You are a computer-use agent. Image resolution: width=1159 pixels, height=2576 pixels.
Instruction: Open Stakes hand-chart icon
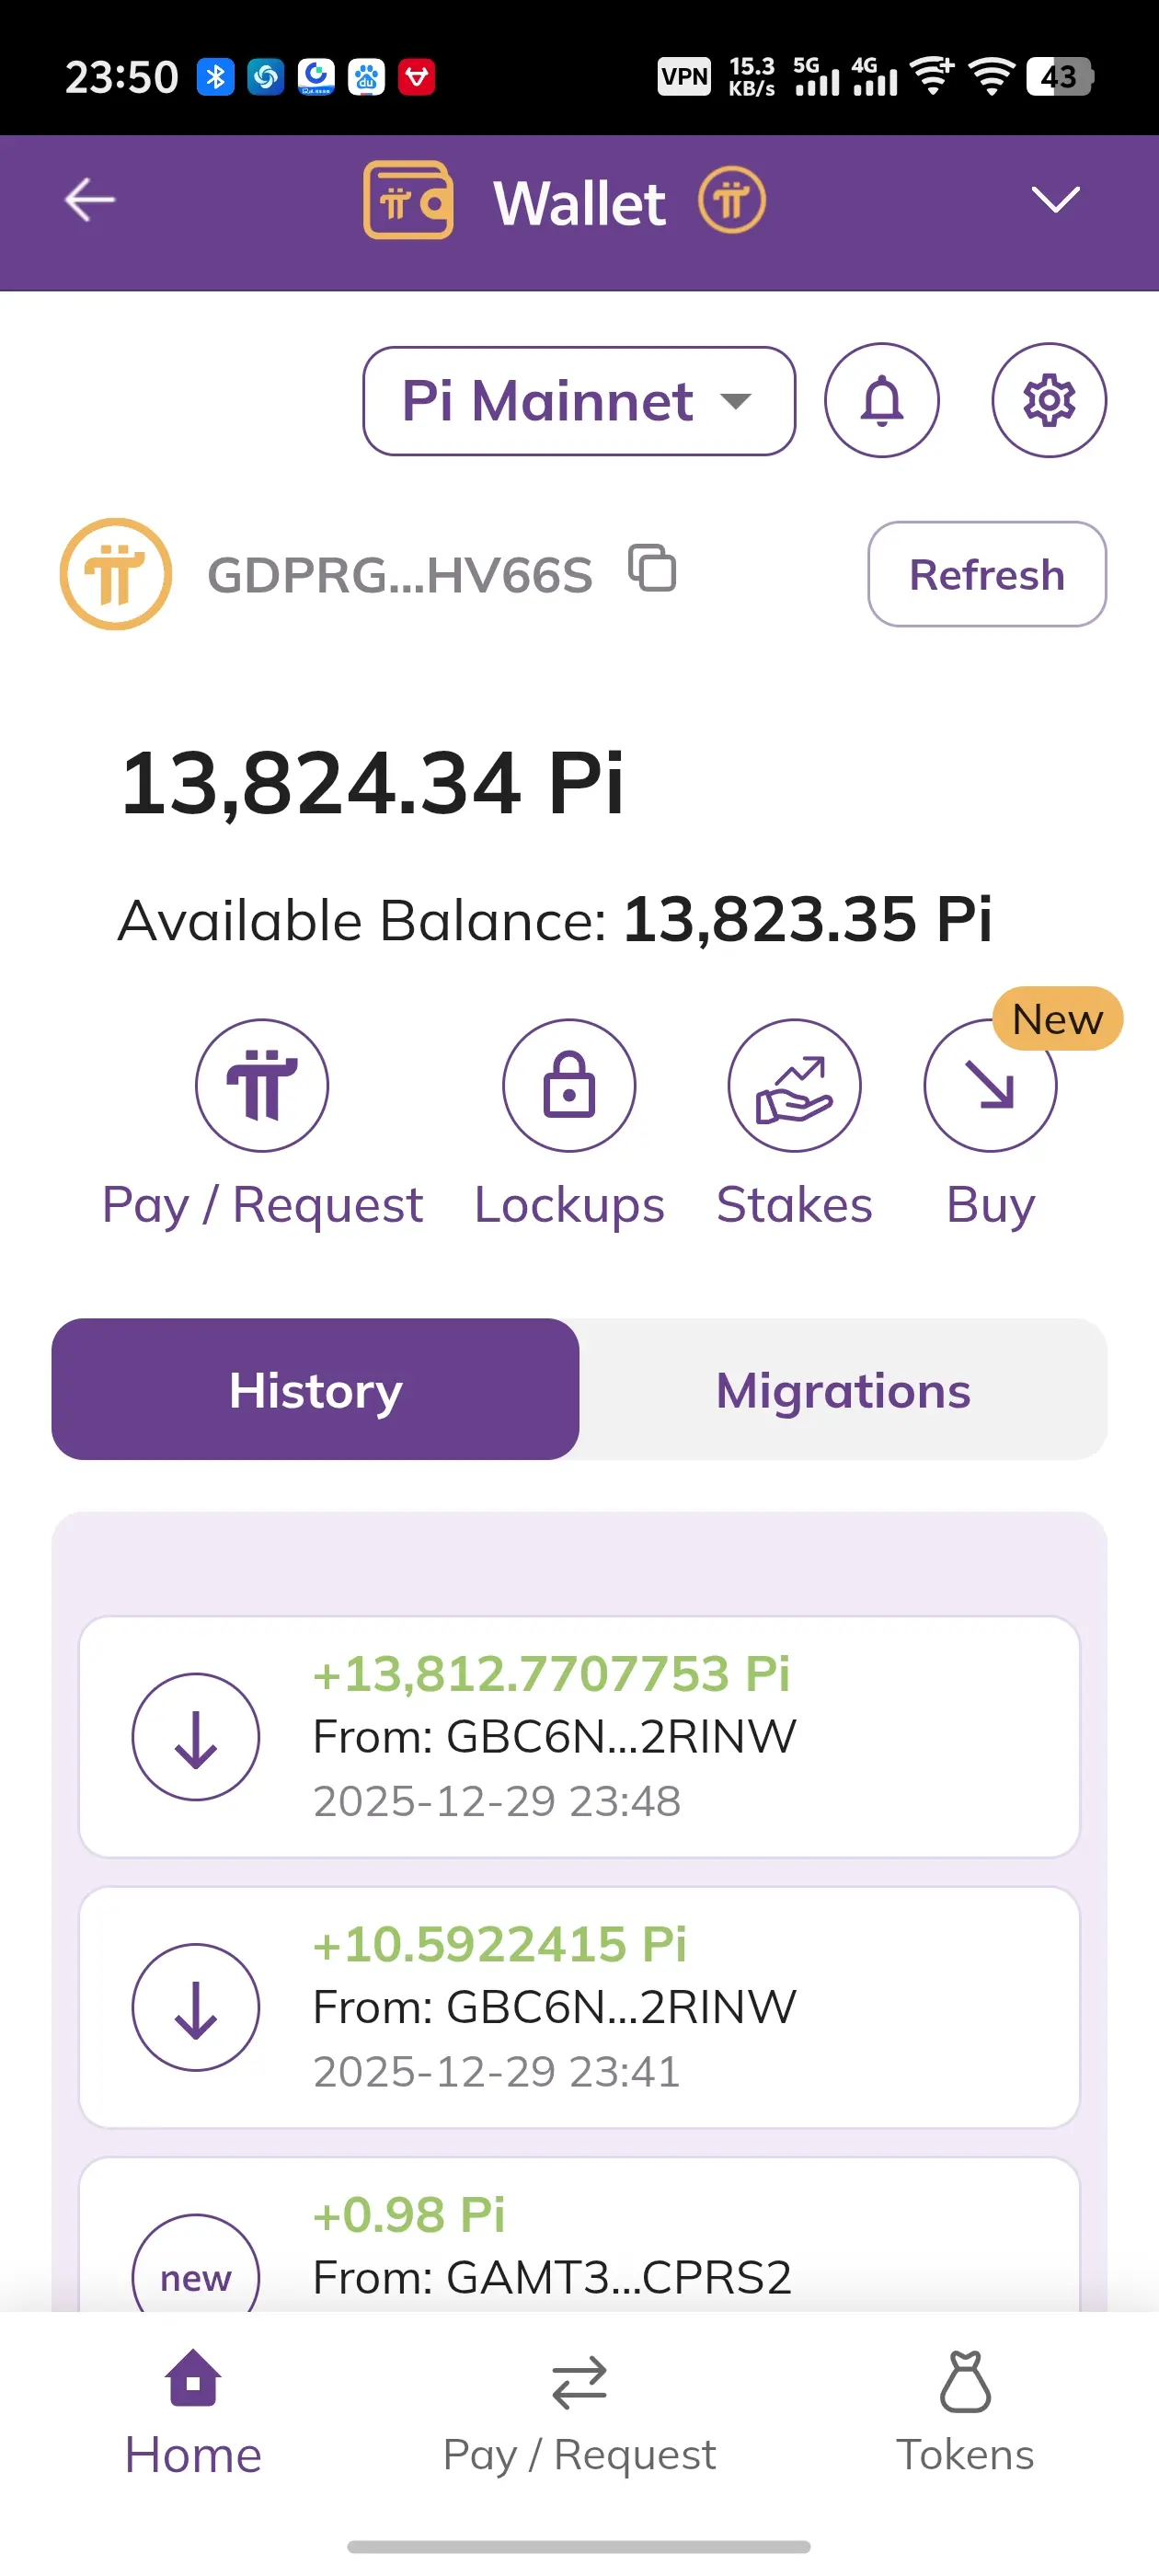(794, 1086)
